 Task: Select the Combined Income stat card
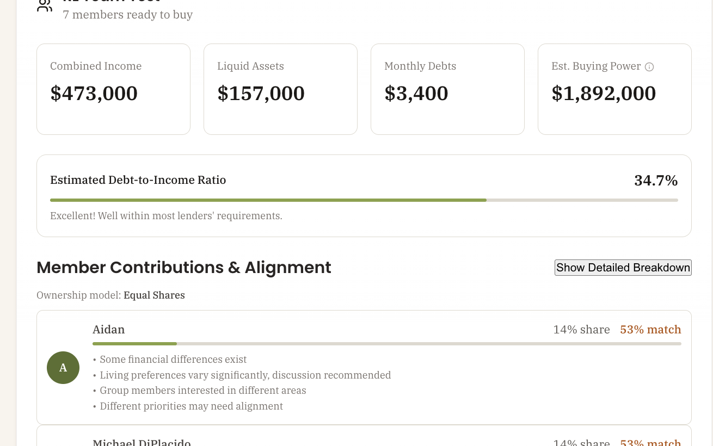pos(113,89)
